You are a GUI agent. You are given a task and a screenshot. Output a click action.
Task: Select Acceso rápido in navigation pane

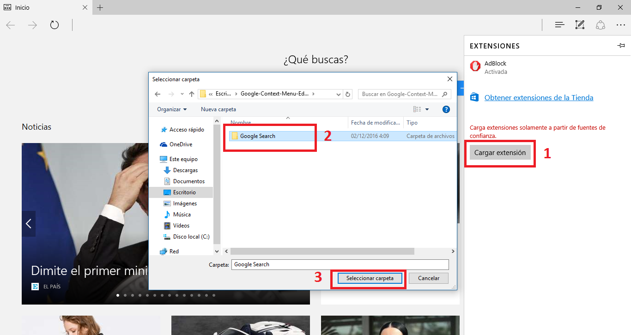tap(182, 130)
